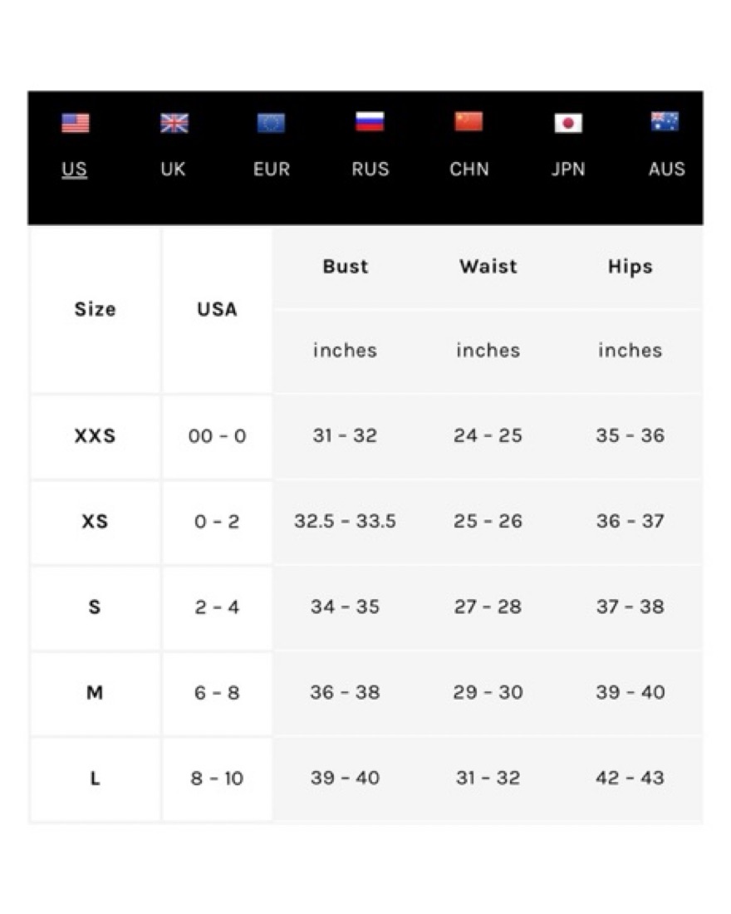
Task: Open the CHN size tab
Action: pos(469,170)
